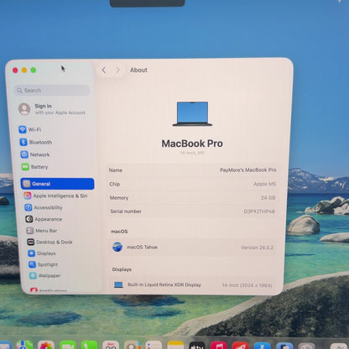Viewport: 349px width, 349px height.
Task: Open Battery settings in sidebar
Action: (x=35, y=167)
